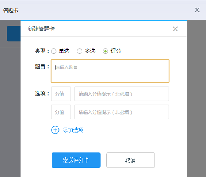Click the dark blue button behind dialog

pyautogui.click(x=14, y=34)
